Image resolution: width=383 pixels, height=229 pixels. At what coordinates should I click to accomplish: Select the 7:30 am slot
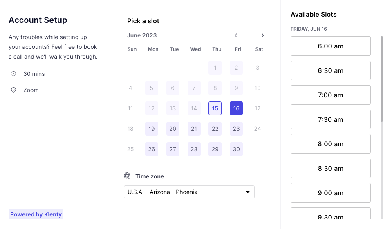click(x=330, y=119)
